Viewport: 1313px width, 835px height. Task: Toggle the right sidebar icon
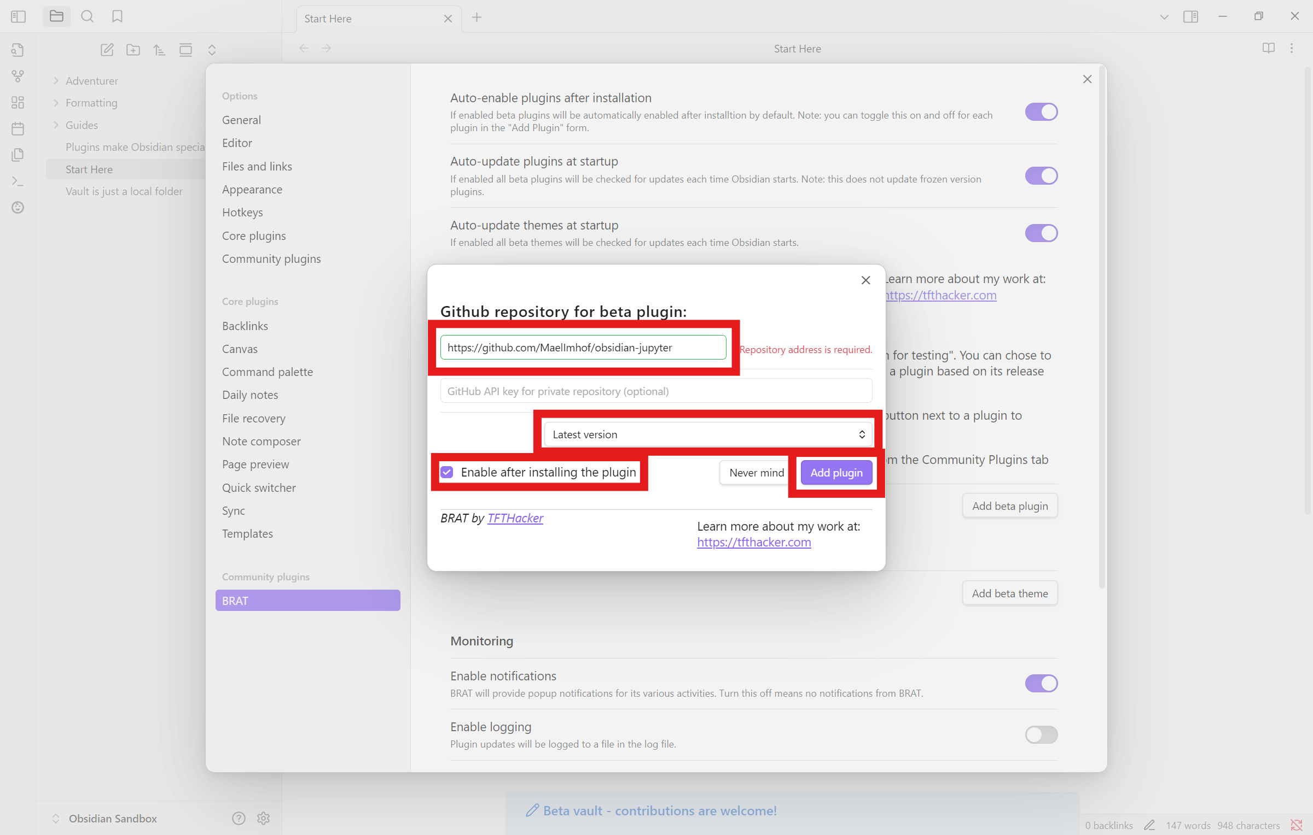(1190, 16)
